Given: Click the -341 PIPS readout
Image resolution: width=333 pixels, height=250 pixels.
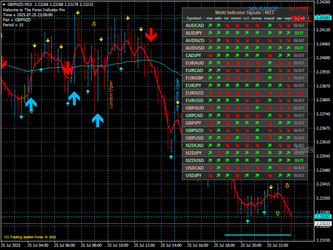Looking at the screenshot, I should pyautogui.click(x=299, y=9).
